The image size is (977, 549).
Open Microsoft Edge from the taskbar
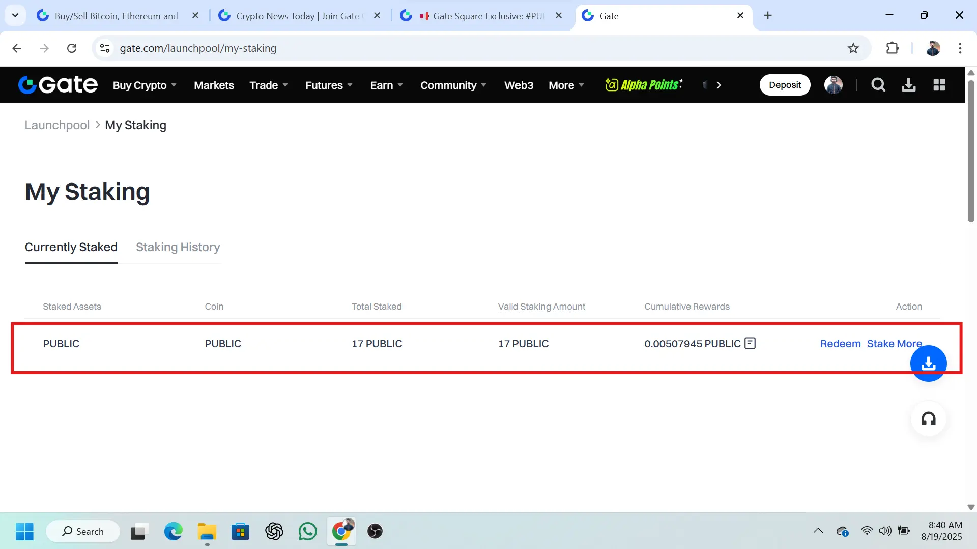[173, 531]
